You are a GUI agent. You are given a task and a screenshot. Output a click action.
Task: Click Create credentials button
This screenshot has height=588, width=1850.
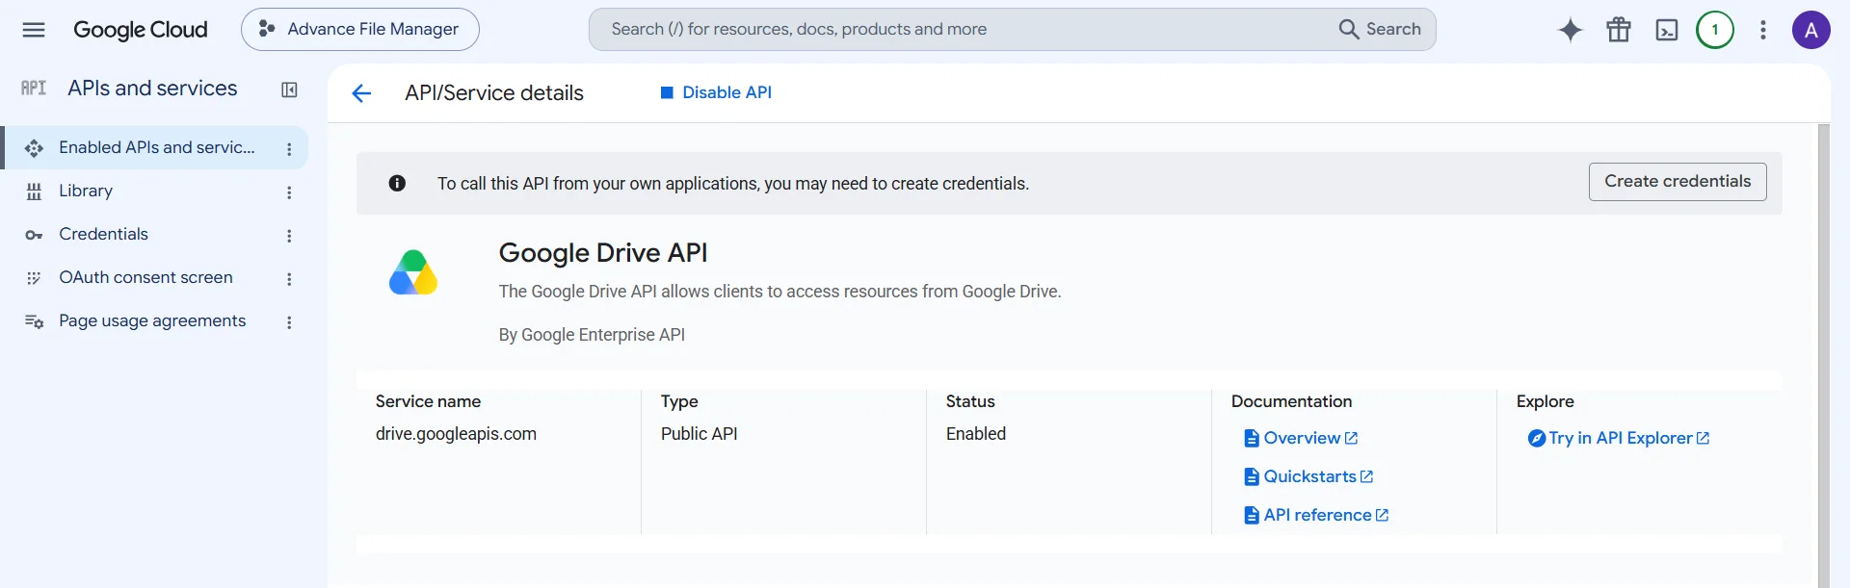(x=1678, y=182)
